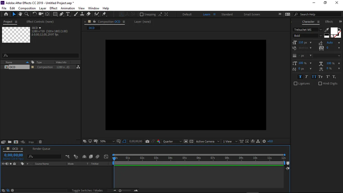Screen dimensions: 343x193
Task: Toggle Faux Italic in Character panel
Action: coord(307,77)
